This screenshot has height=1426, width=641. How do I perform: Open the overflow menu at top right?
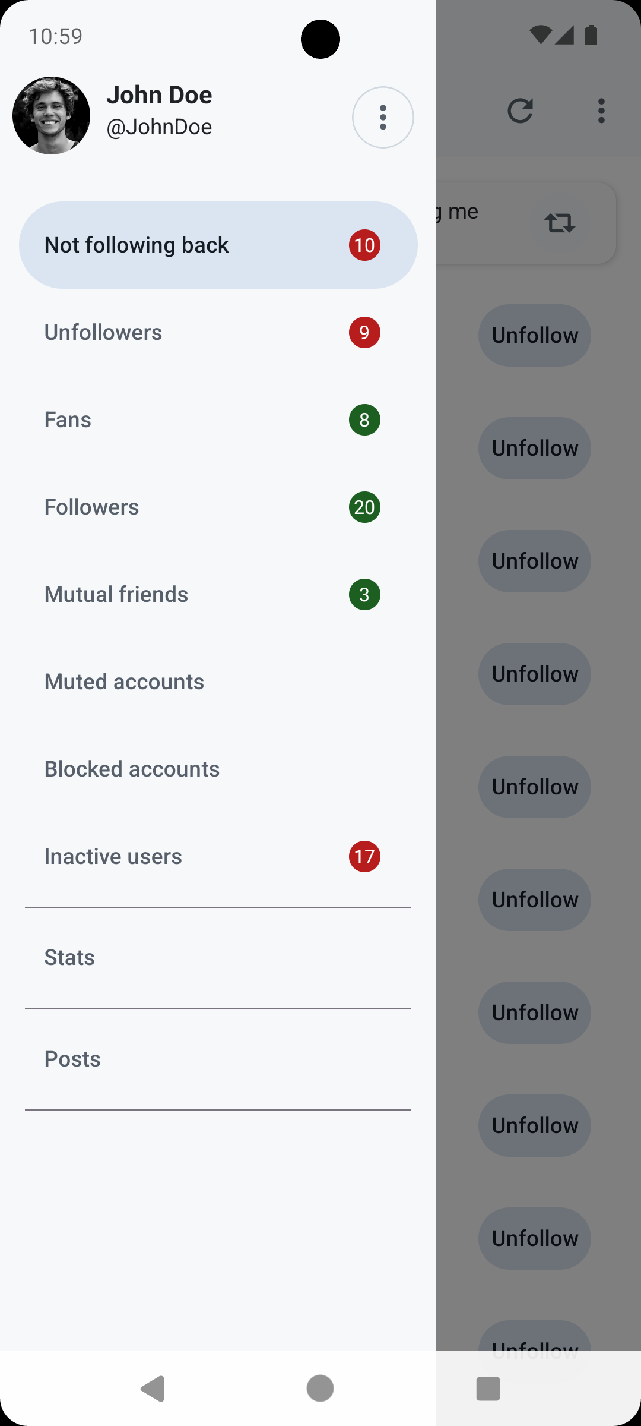tap(601, 111)
